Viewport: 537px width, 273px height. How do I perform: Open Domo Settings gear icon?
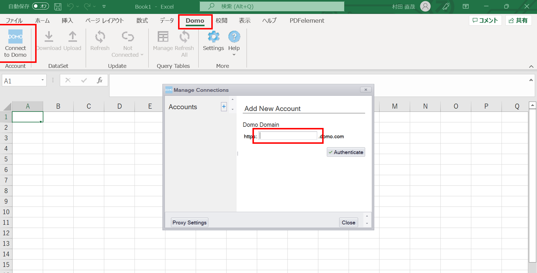(213, 37)
